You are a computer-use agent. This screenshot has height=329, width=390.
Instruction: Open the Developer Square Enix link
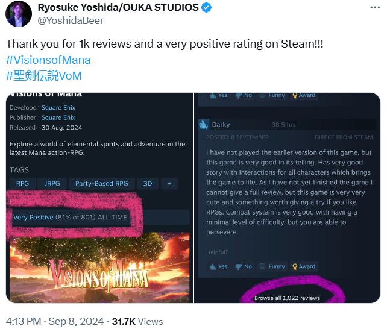[x=58, y=107]
